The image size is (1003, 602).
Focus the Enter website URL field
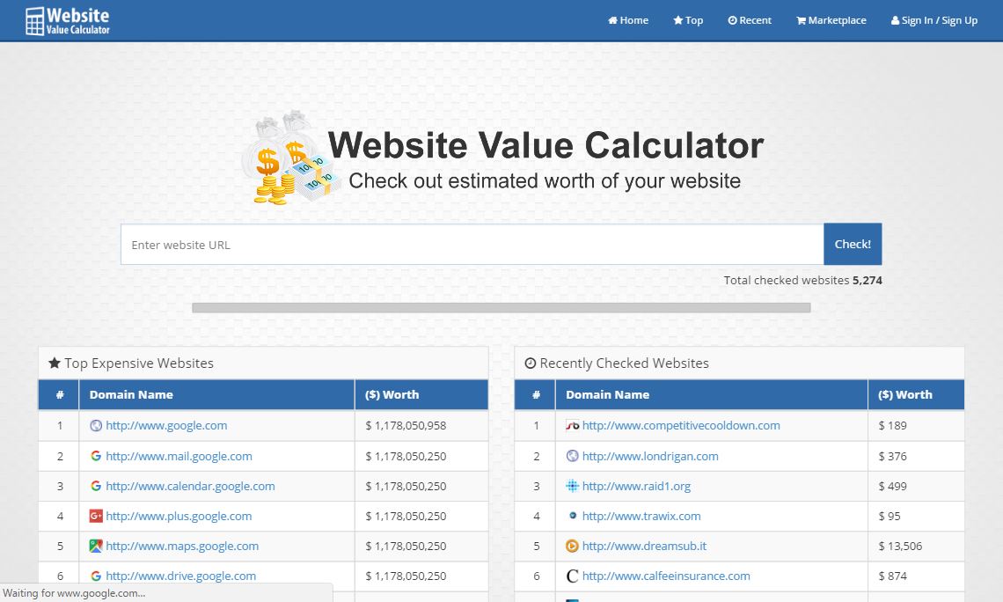point(472,245)
